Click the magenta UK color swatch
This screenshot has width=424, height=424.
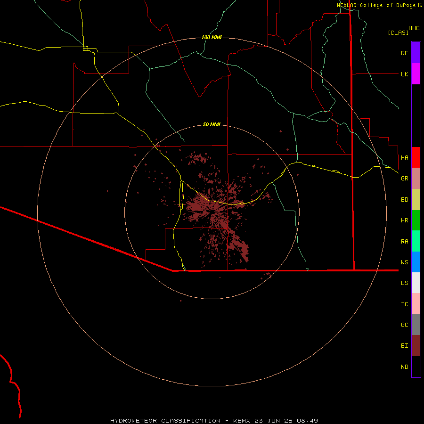click(x=416, y=74)
